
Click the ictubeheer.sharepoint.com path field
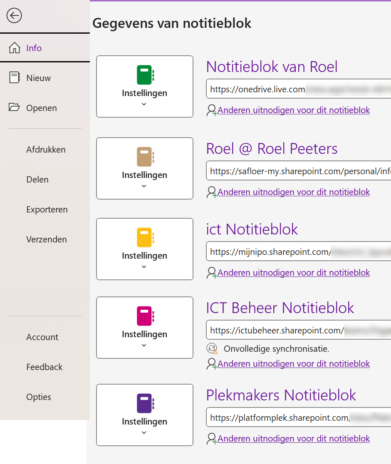[x=299, y=331]
